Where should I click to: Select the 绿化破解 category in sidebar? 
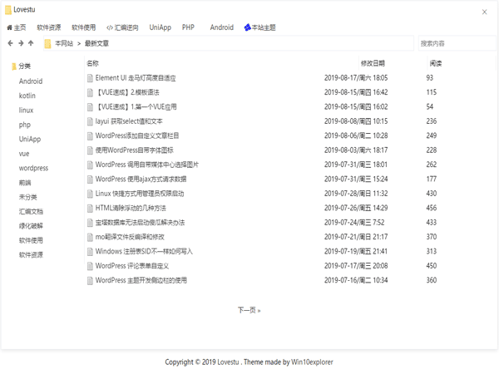coord(31,225)
